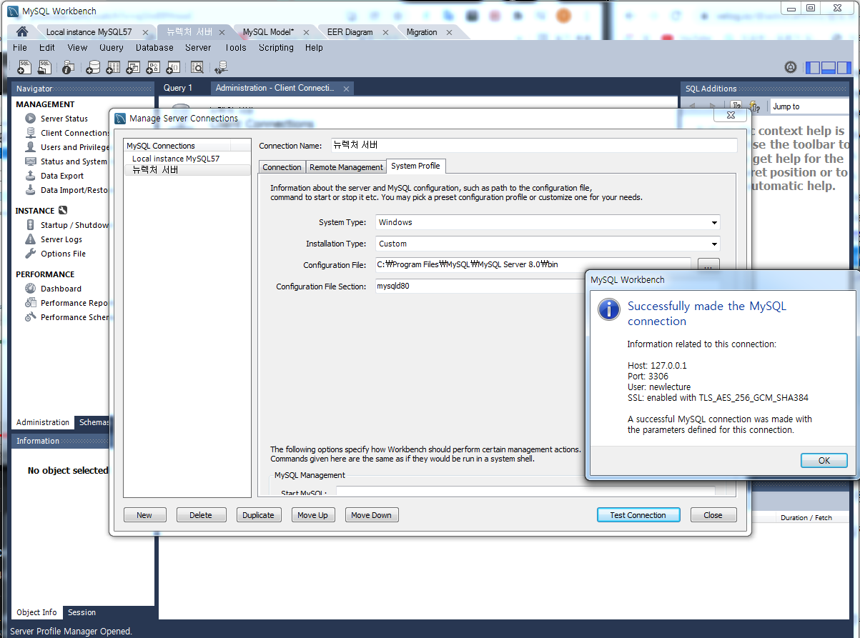This screenshot has height=638, width=860.
Task: Select the System Profile tab
Action: pyautogui.click(x=415, y=166)
